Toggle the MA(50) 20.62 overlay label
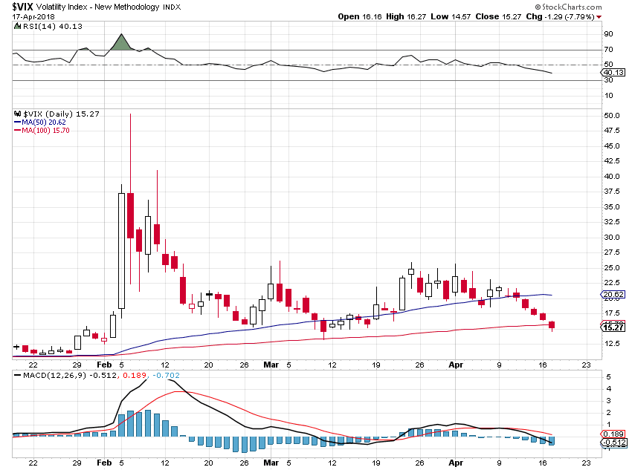This screenshot has width=632, height=470. coord(613,294)
